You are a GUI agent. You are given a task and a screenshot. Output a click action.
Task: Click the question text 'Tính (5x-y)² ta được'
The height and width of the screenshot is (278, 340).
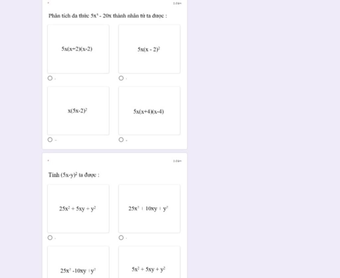74,175
